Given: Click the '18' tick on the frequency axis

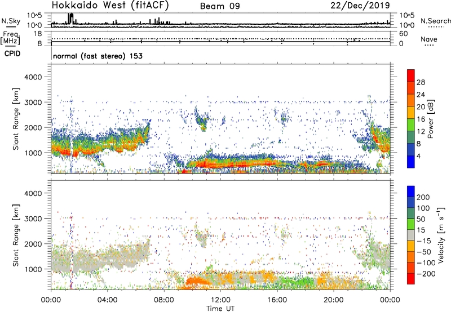Looking at the screenshot, I should click(38, 34).
